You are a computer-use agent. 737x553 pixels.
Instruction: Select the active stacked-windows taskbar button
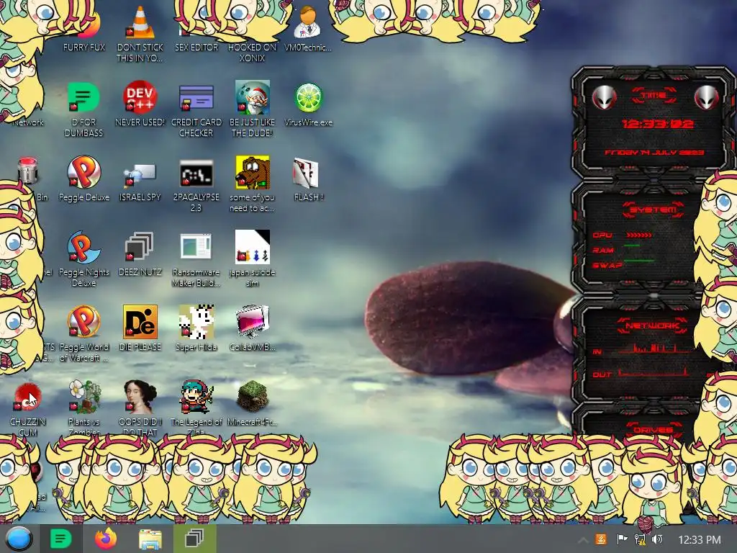[x=194, y=539]
